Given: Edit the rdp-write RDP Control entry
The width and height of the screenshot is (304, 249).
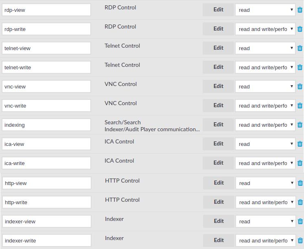Looking at the screenshot, I should (218, 29).
